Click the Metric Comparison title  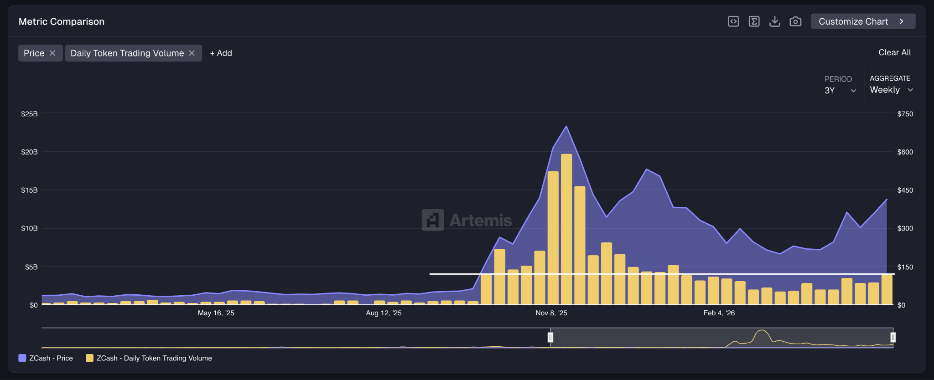point(62,21)
